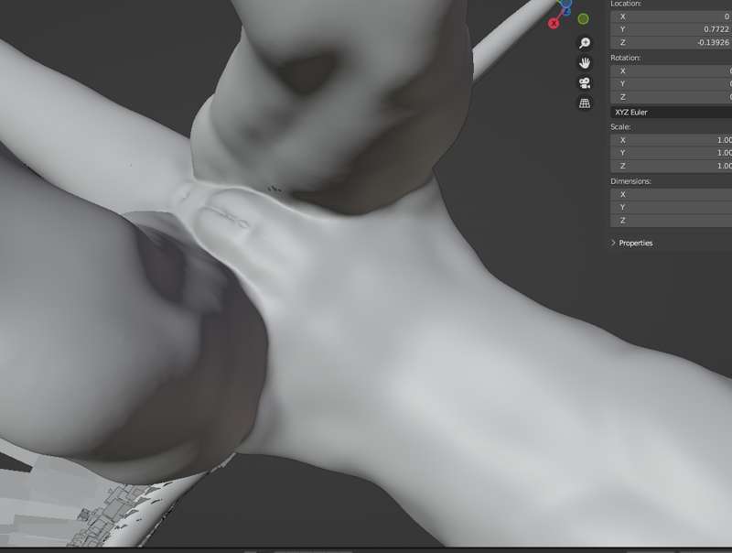Image resolution: width=732 pixels, height=553 pixels.
Task: Click the green axis ball on gizmo
Action: 583,18
